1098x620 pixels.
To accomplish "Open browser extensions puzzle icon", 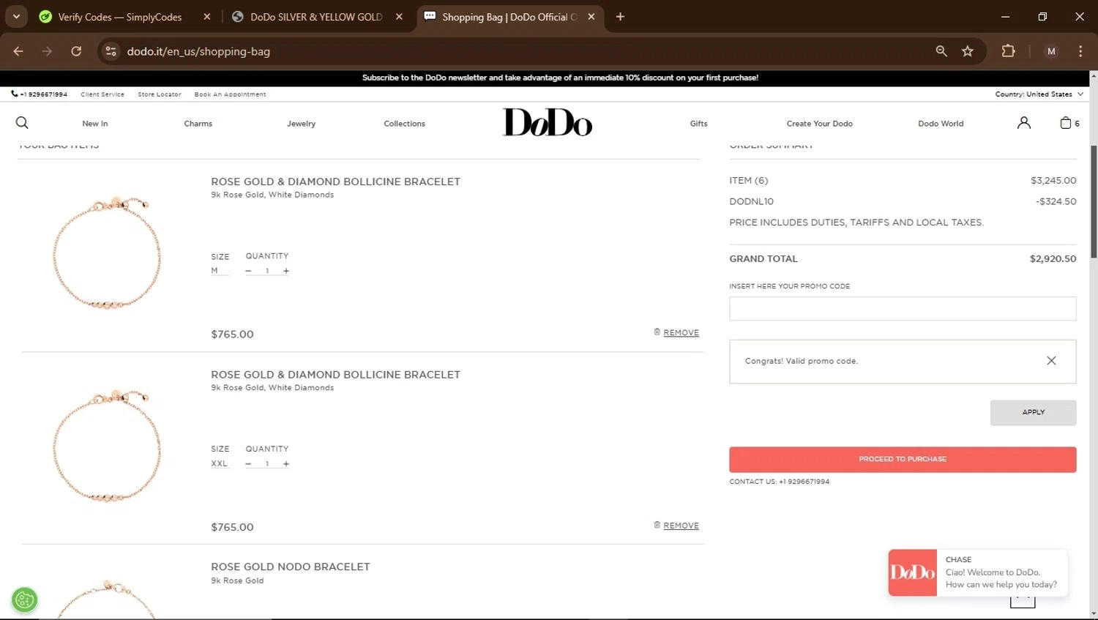I will (1008, 51).
